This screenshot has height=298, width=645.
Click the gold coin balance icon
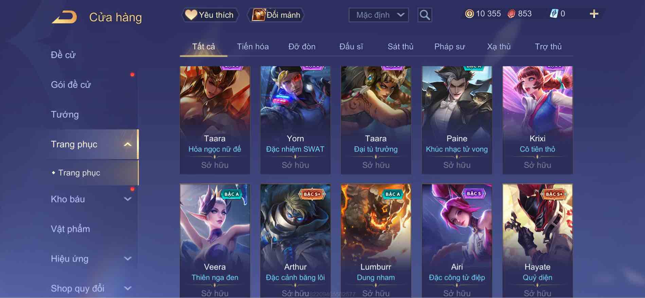(x=469, y=14)
